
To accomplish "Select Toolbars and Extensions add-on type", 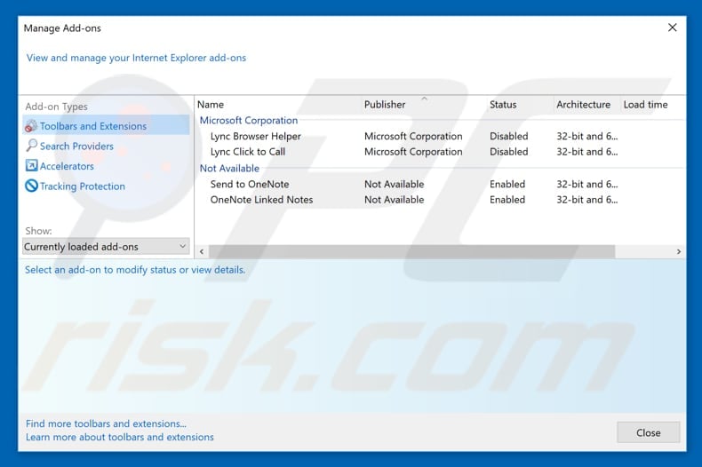I will (x=106, y=126).
